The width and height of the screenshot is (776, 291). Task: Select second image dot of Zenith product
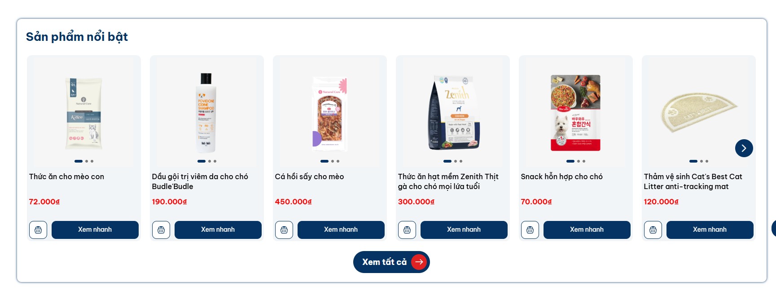[x=456, y=161]
